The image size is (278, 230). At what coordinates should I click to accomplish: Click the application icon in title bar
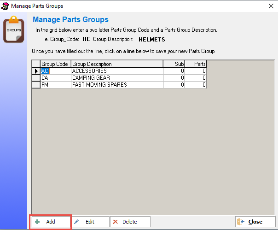click(x=5, y=6)
